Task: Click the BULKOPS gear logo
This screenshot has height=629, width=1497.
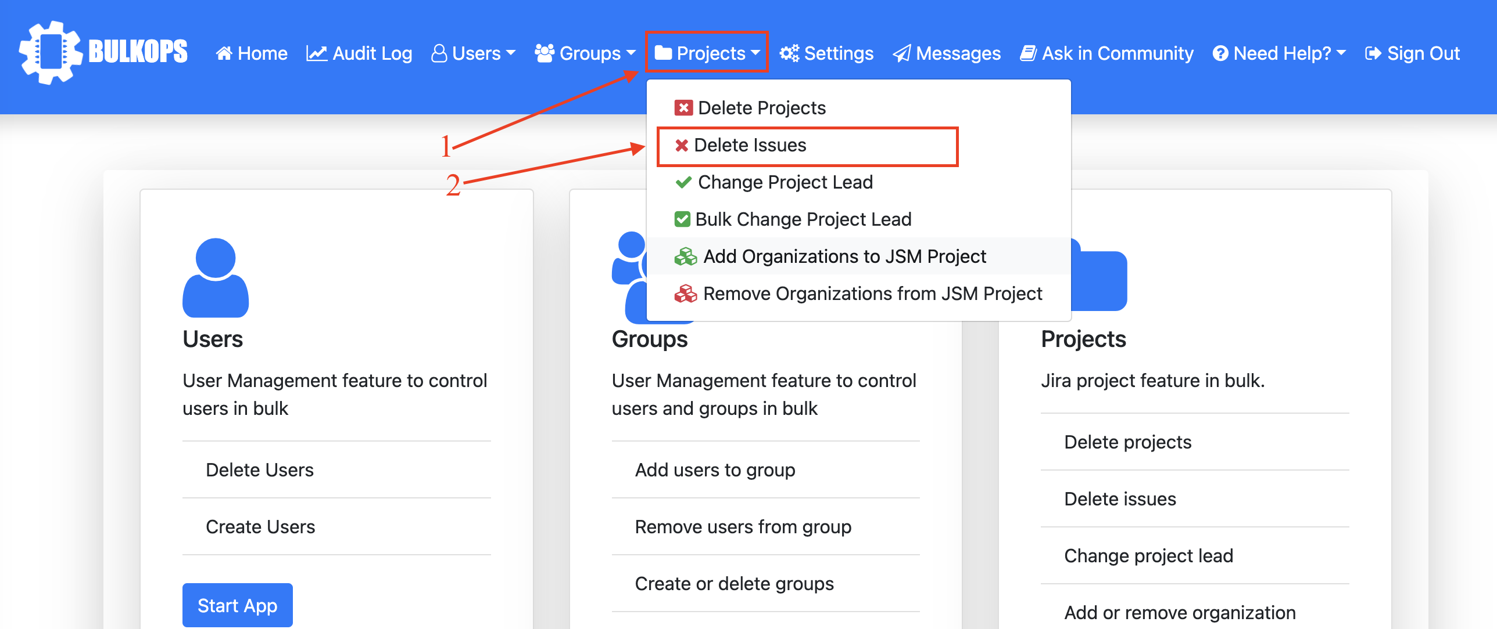Action: pyautogui.click(x=51, y=52)
